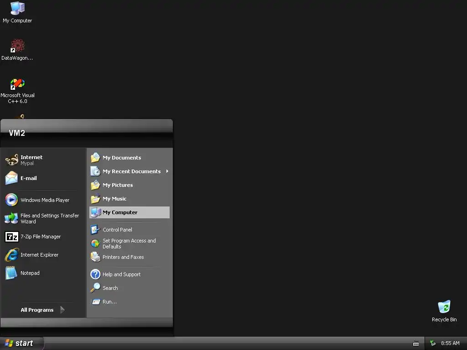Image resolution: width=467 pixels, height=350 pixels.
Task: Click the Windows Media Player icon
Action: [x=11, y=200]
